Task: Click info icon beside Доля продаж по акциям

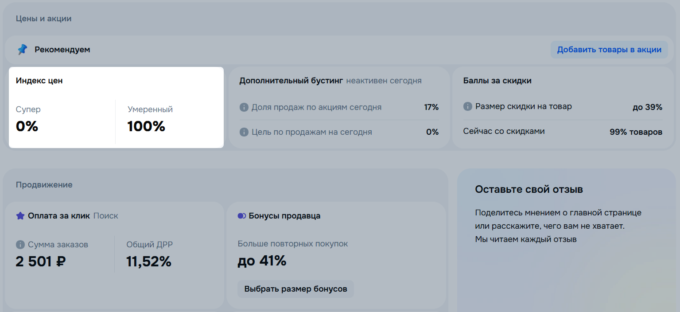Action: [244, 107]
